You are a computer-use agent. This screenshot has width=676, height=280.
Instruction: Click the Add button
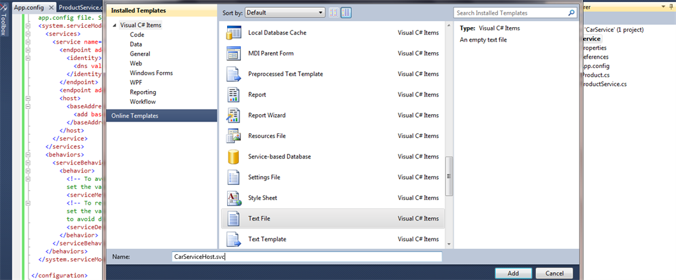513,273
